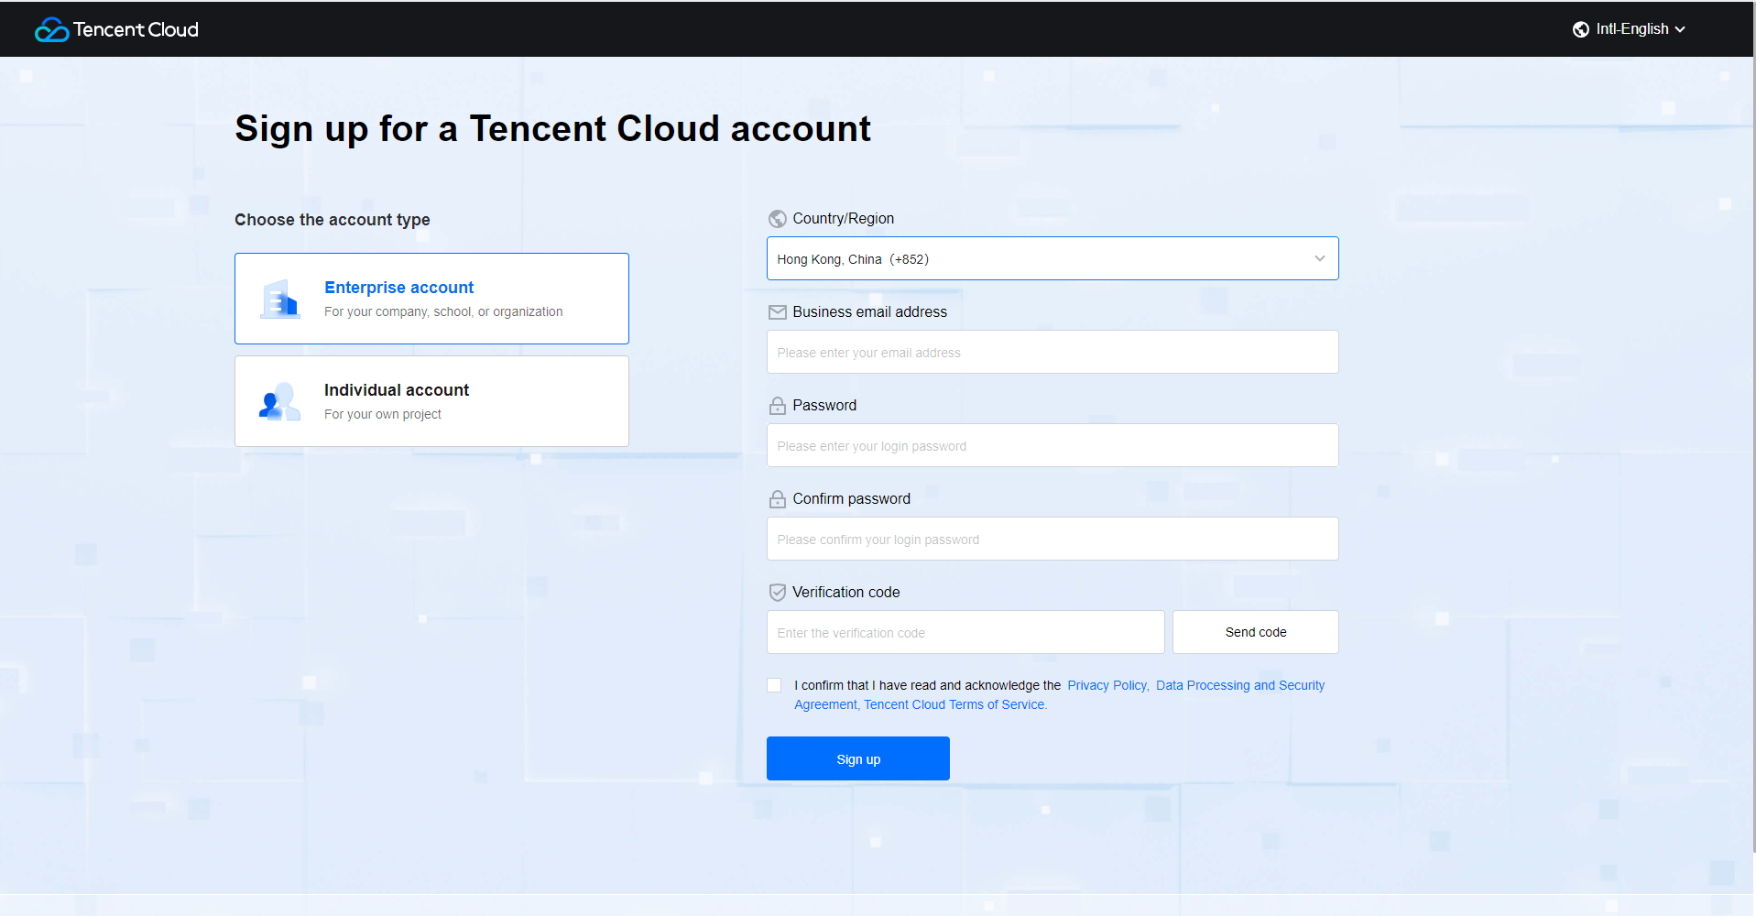Click the envelope icon by Business email address
The width and height of the screenshot is (1756, 916).
click(x=777, y=312)
